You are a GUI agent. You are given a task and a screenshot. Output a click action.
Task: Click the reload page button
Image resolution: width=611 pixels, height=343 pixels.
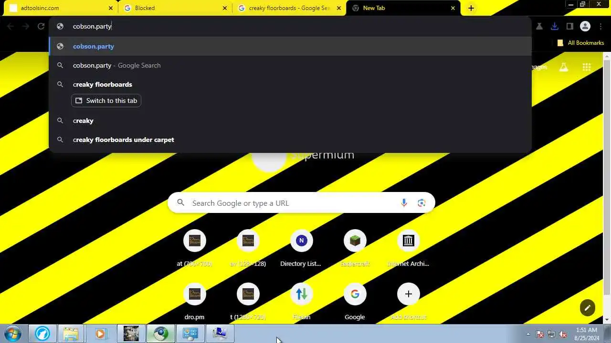click(41, 26)
